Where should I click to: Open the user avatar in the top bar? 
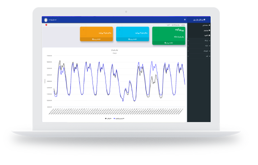[x=46, y=20]
